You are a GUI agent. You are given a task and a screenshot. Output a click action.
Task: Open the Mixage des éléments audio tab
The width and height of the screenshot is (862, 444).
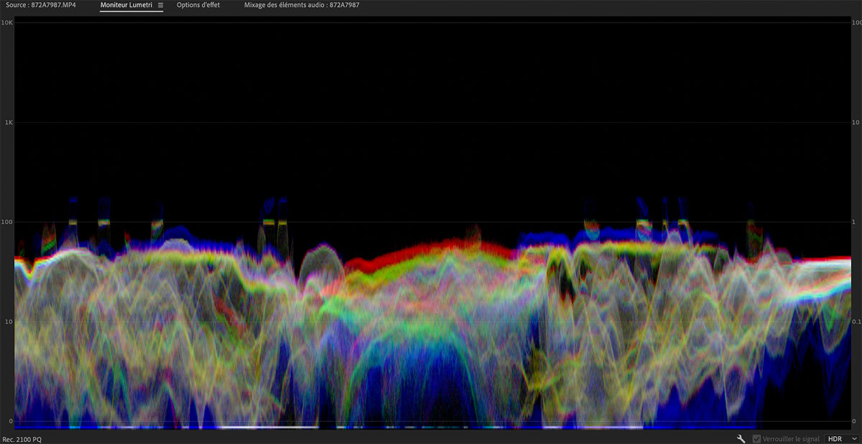coord(302,5)
